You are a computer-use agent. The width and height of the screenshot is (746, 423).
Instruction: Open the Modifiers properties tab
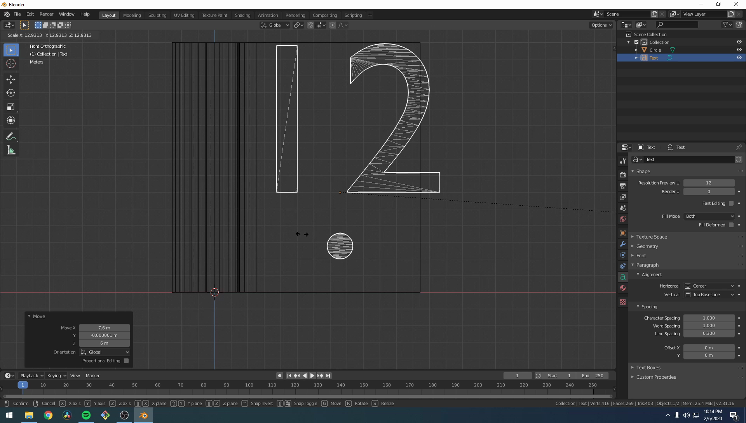(623, 244)
